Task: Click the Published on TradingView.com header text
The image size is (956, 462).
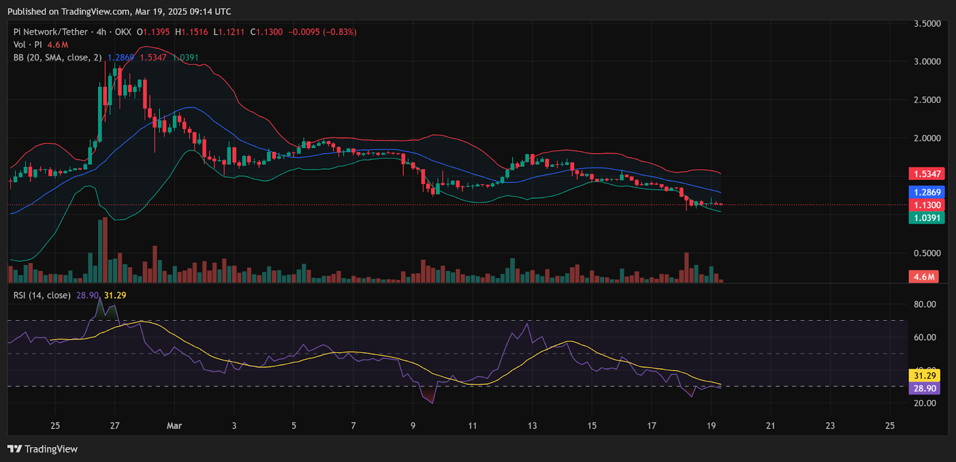Action: [x=119, y=11]
